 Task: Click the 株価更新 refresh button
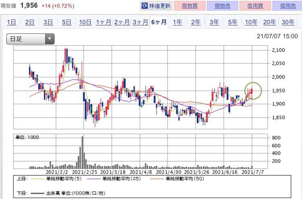tap(156, 6)
